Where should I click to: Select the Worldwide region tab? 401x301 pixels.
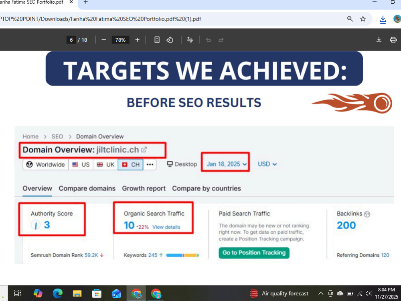point(46,164)
